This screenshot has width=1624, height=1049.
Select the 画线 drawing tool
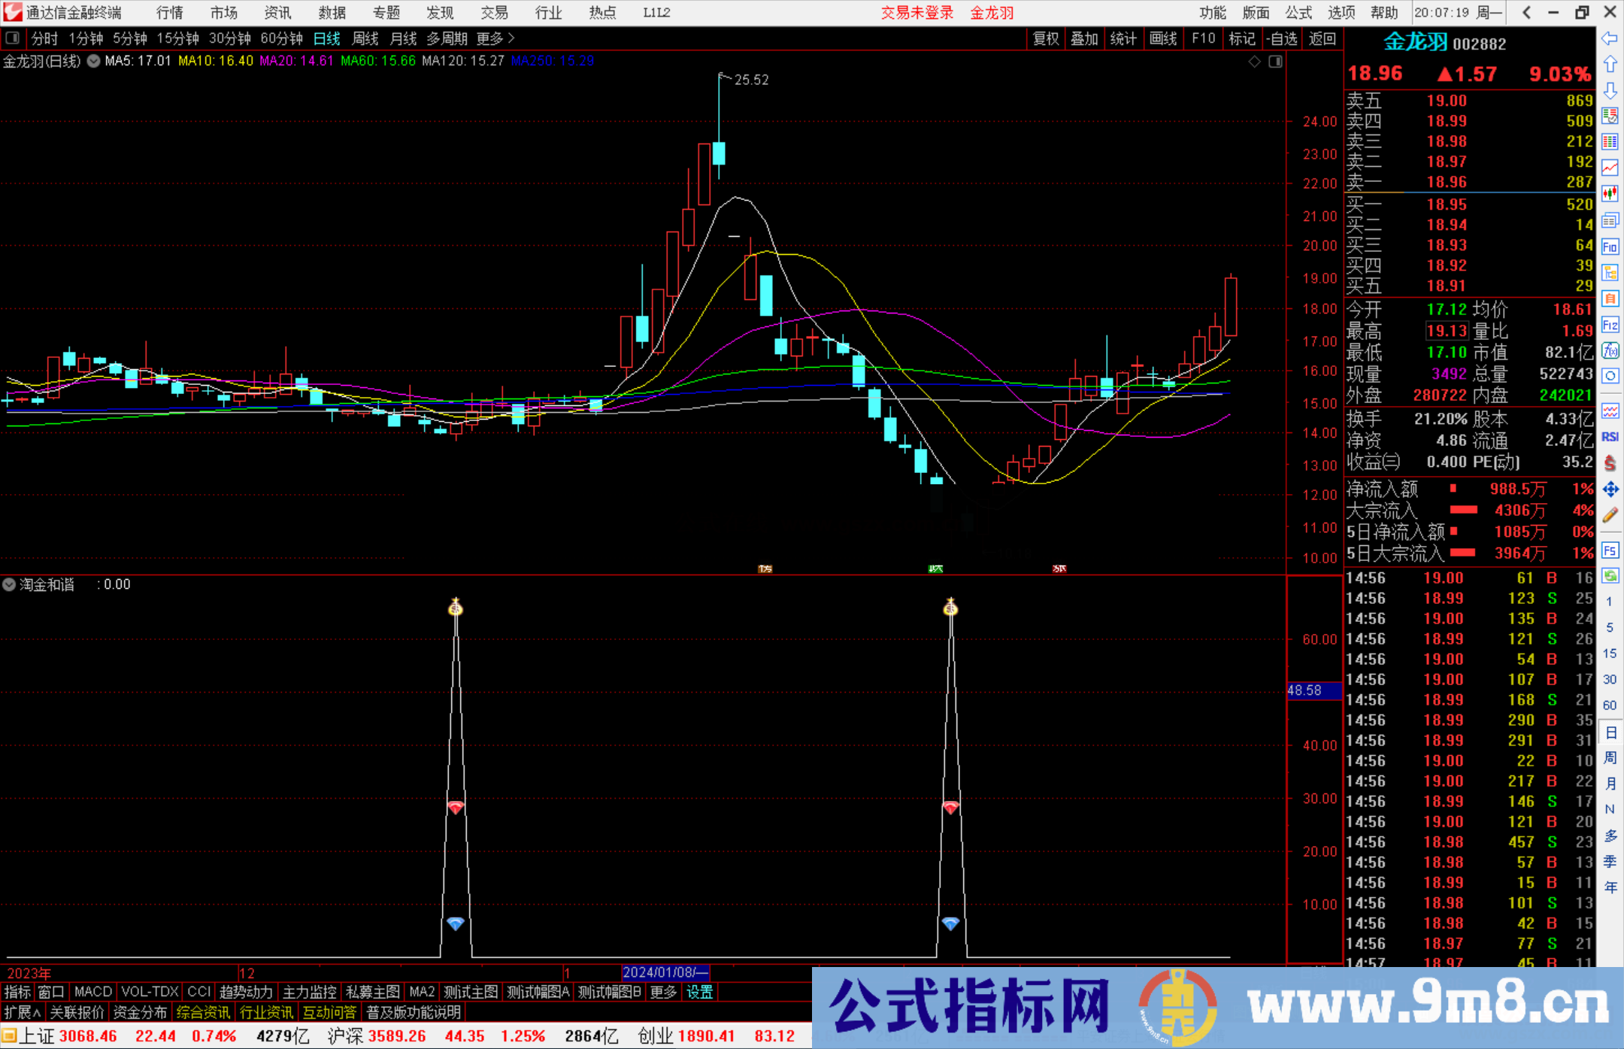(x=1164, y=38)
